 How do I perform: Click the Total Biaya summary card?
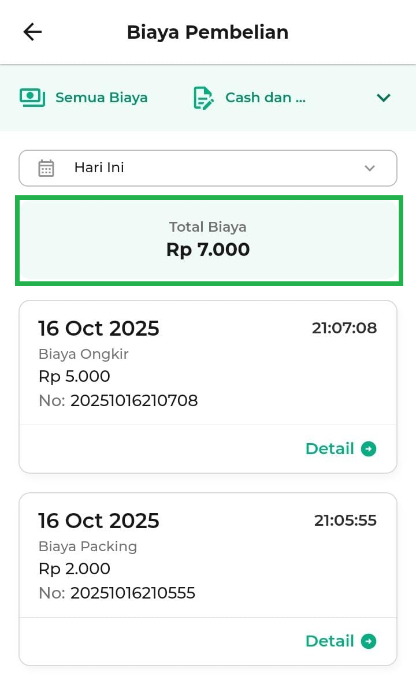208,240
